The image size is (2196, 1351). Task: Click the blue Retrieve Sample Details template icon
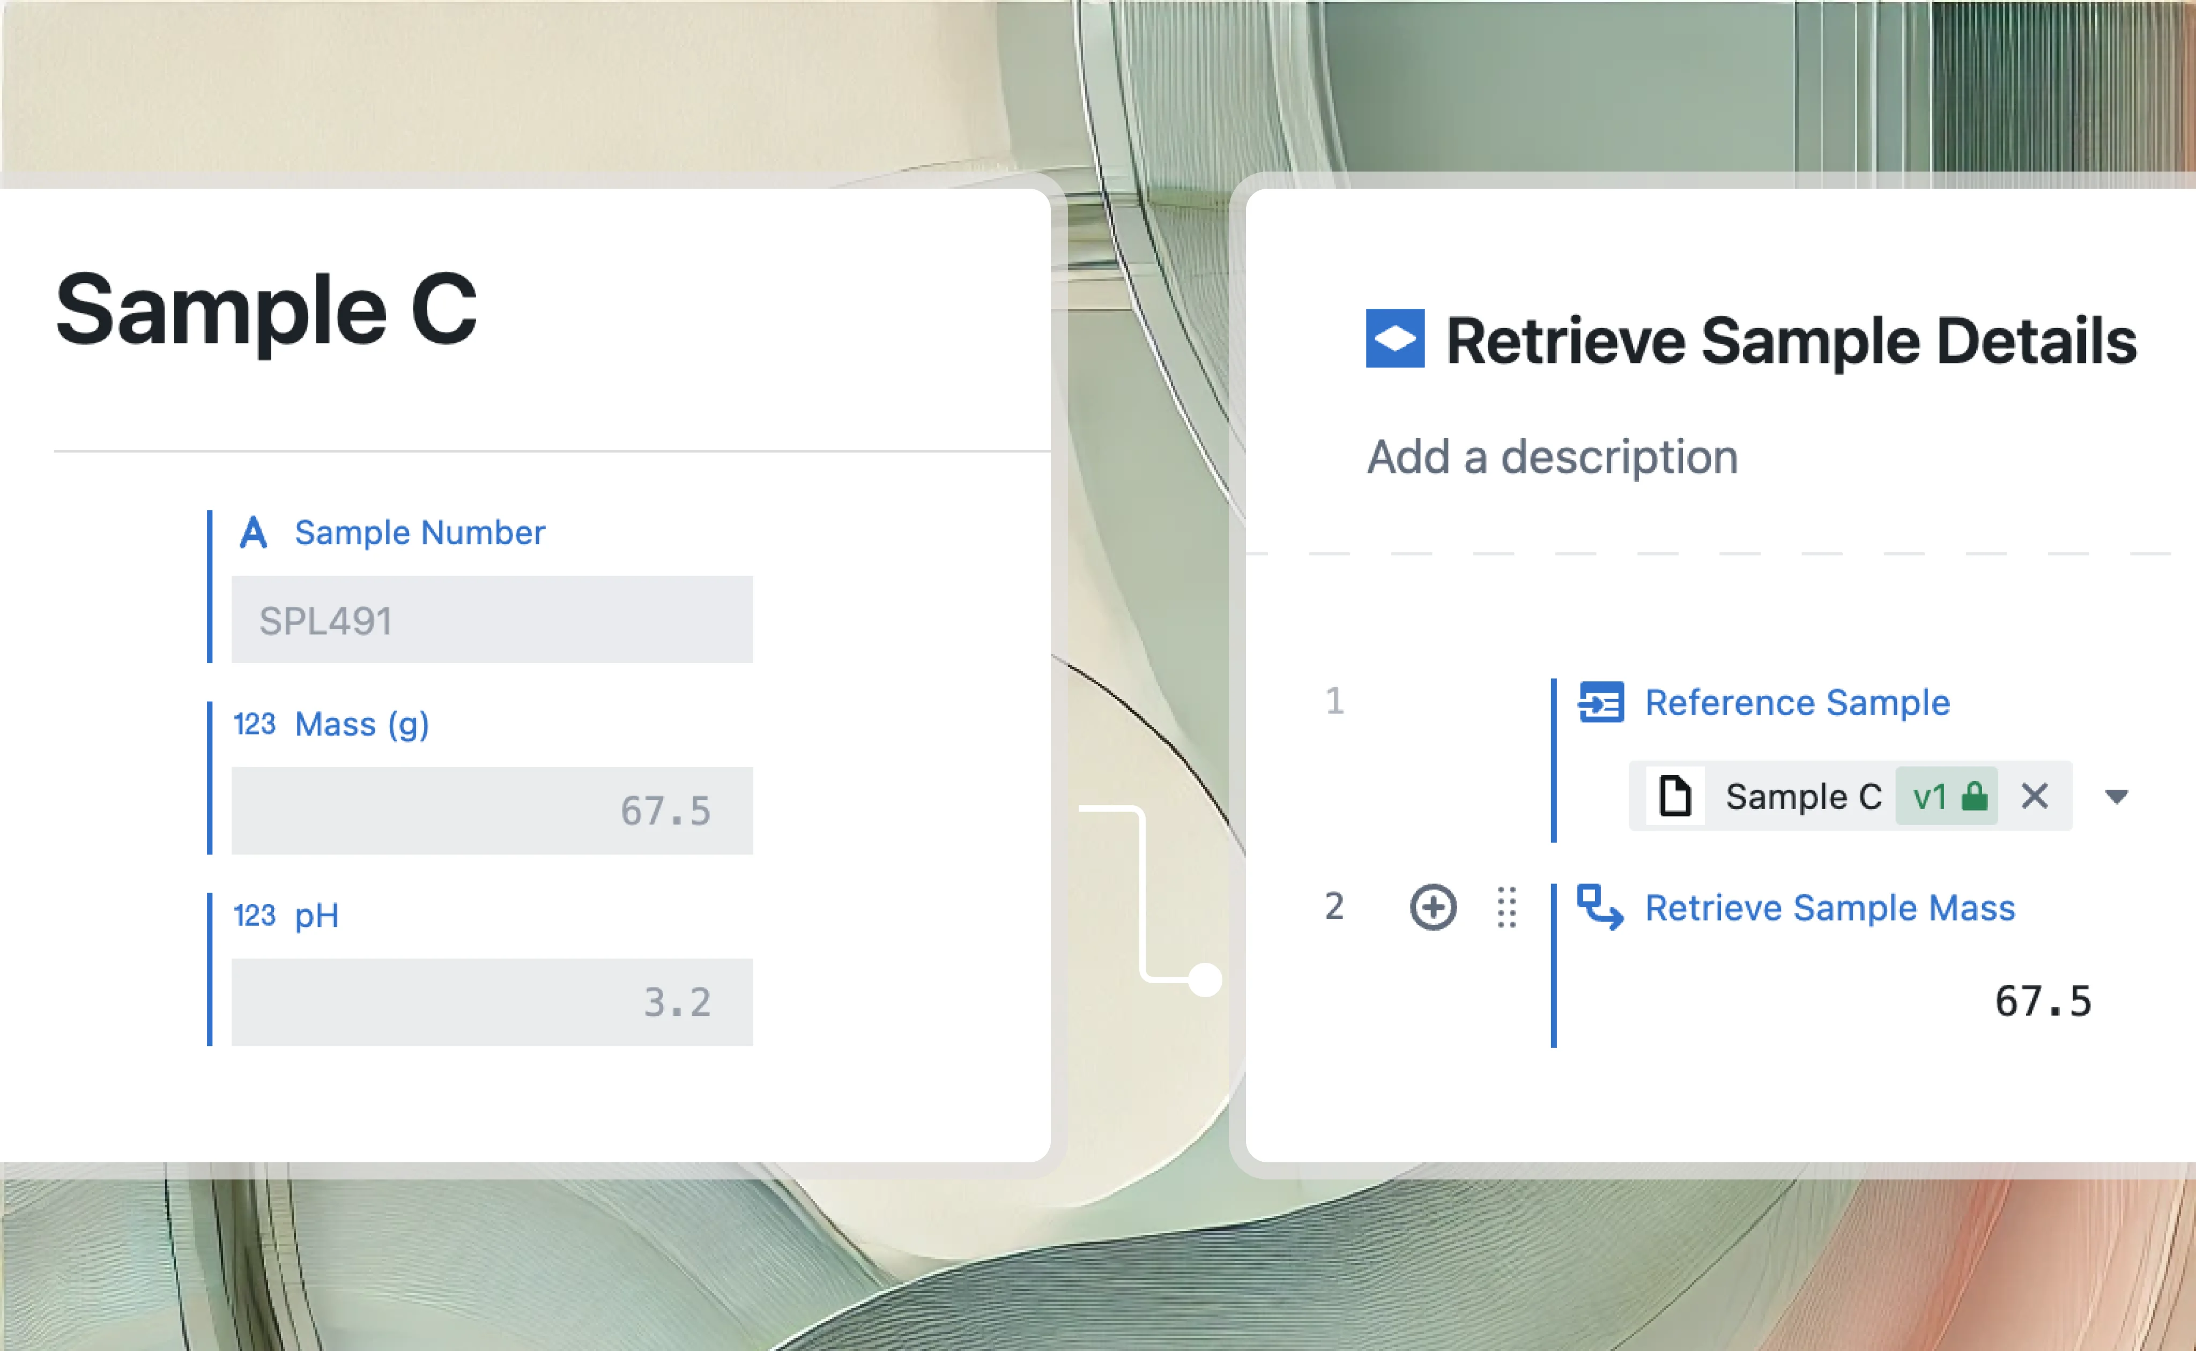tap(1394, 339)
